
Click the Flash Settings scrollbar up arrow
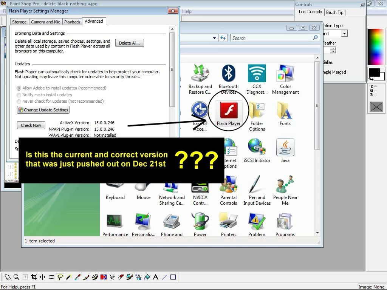click(172, 29)
